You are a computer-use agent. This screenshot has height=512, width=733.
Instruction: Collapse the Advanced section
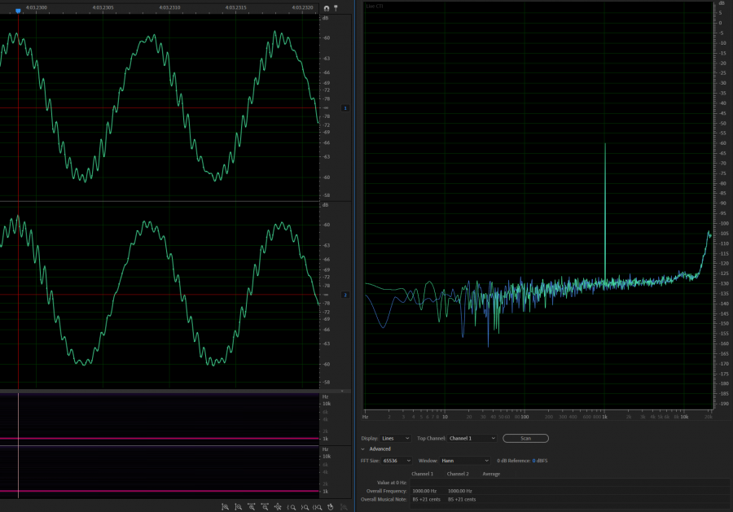[x=363, y=449]
